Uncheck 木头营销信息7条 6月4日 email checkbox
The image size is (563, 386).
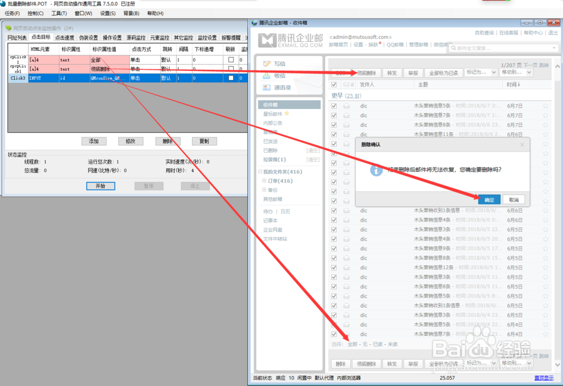tap(334, 334)
